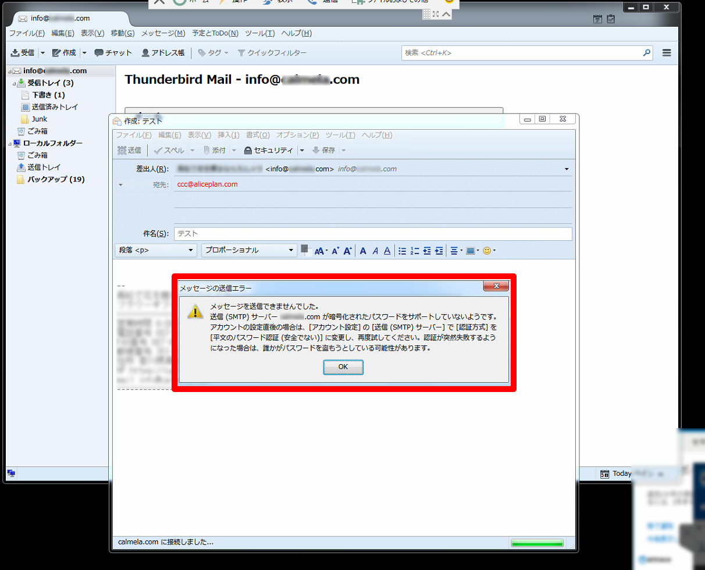Collapse the ローカルフォルダー tree node
The image size is (705, 570).
pos(10,143)
